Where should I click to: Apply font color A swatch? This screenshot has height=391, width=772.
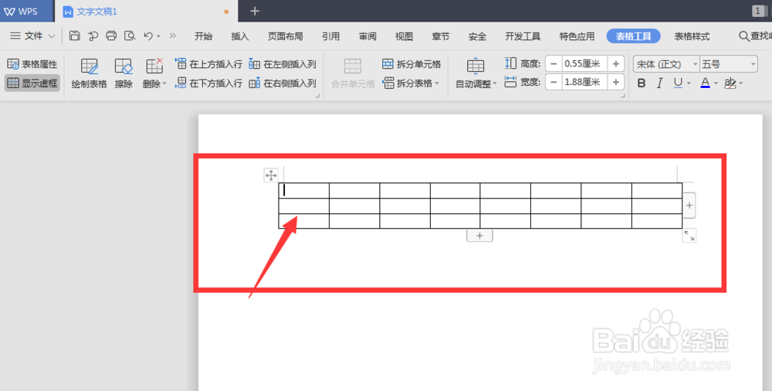coord(706,83)
